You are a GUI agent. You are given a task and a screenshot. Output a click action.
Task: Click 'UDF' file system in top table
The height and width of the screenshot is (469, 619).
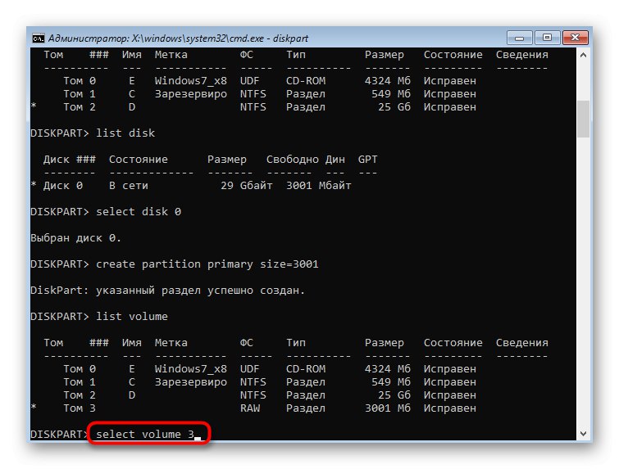[x=250, y=81]
